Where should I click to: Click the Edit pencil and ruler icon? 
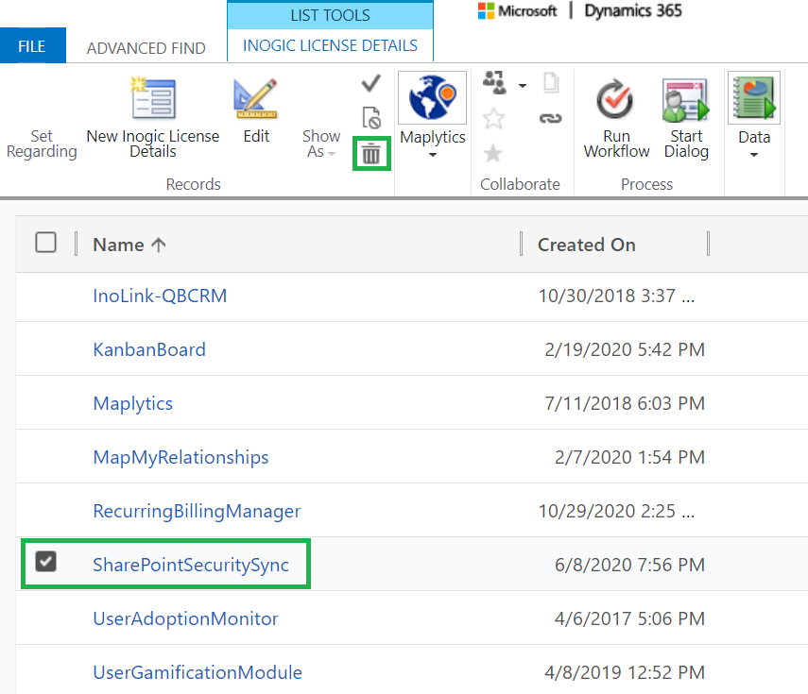[255, 98]
